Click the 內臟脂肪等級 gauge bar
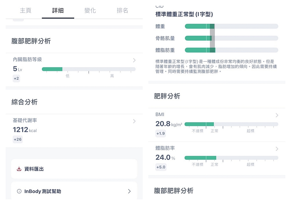This screenshot has height=205, width=291. (88, 69)
